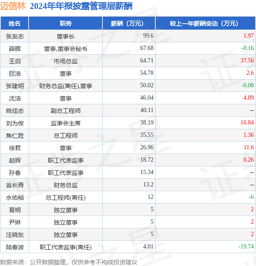Select the 职务 column header
Image resolution: width=256 pixels, height=266 pixels.
66,24
